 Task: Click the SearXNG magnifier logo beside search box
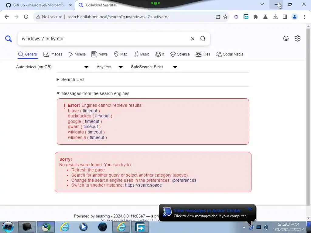[x=9, y=39]
